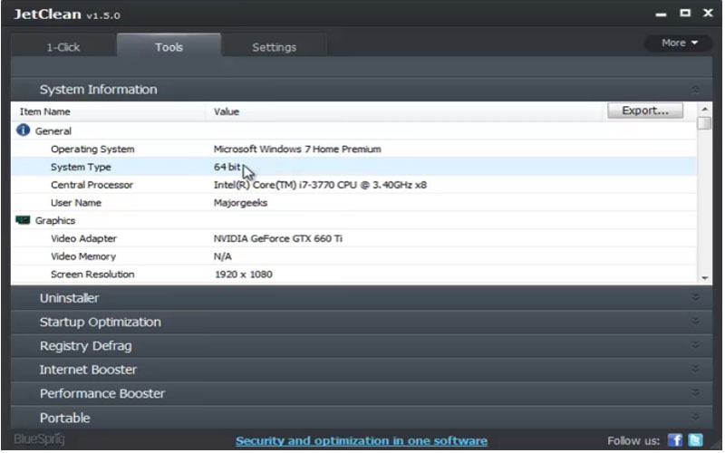Select the User Name row
Screen dimensions: 725x453
pyautogui.click(x=354, y=202)
